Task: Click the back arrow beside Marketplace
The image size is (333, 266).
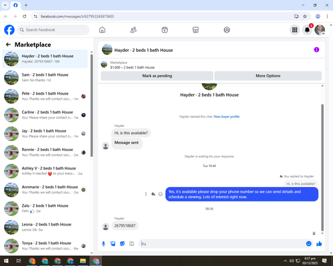Action: (8, 45)
